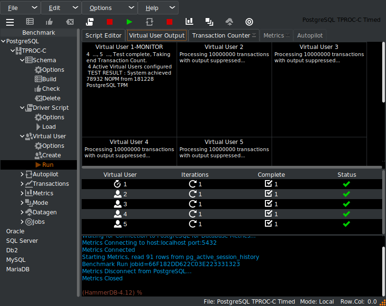Open the Edit menu

click(x=61, y=8)
